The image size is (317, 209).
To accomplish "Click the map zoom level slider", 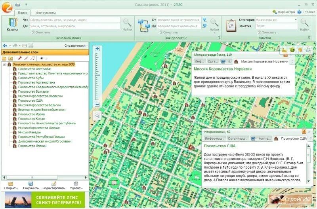I will tap(97, 75).
